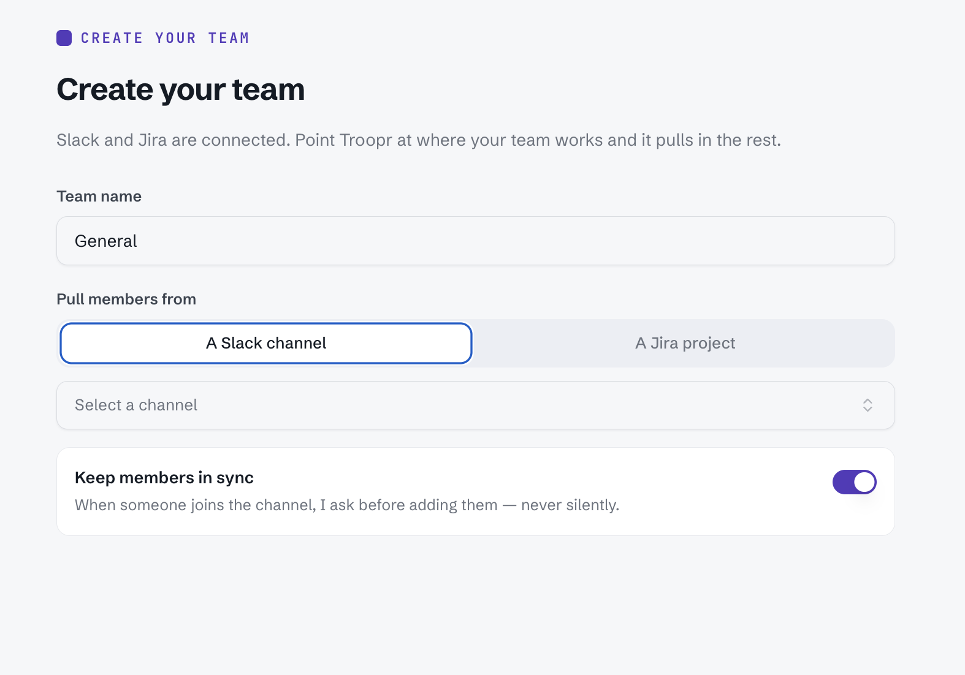Image resolution: width=965 pixels, height=675 pixels.
Task: Click the Team name field label
Action: tap(99, 196)
